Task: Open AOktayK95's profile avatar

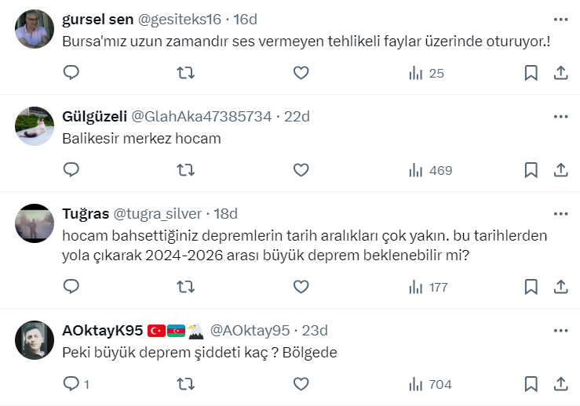Action: click(x=35, y=340)
